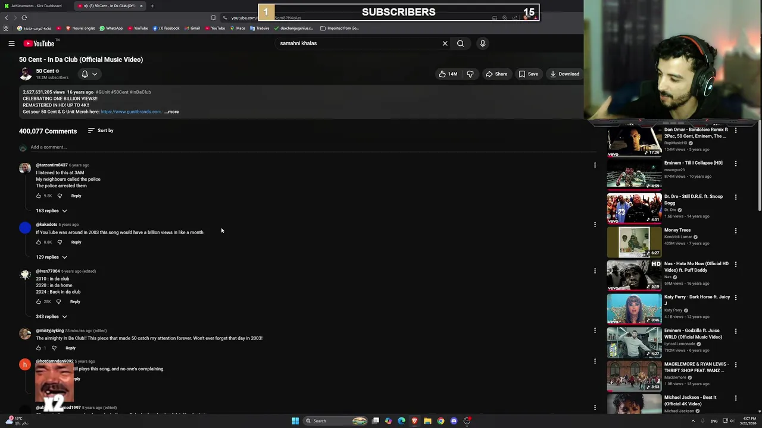This screenshot has height=428, width=762.
Task: Open Eminem - Godzilla ft. Juice WRLD title
Action: [x=693, y=334]
